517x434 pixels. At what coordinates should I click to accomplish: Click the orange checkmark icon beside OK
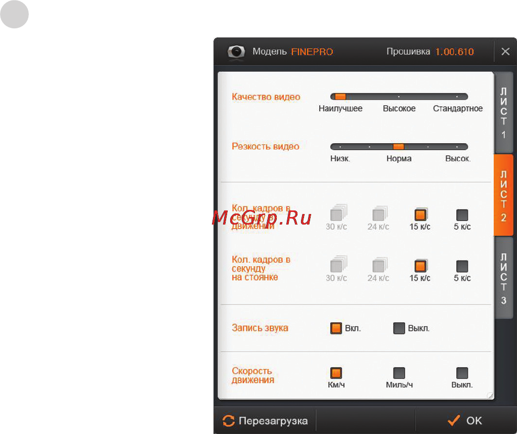454,420
